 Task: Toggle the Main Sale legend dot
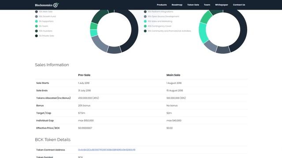click(x=36, y=12)
